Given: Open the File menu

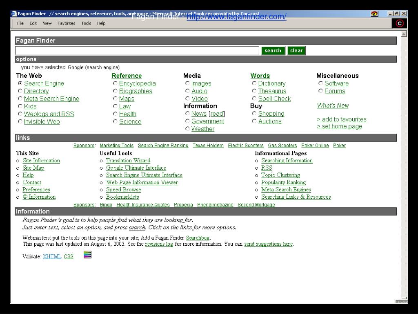Looking at the screenshot, I should (20, 23).
